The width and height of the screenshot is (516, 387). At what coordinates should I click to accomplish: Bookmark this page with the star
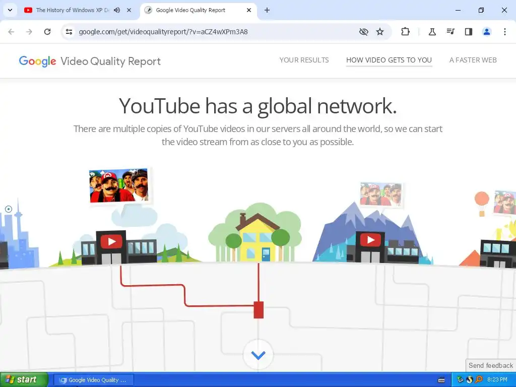point(380,32)
